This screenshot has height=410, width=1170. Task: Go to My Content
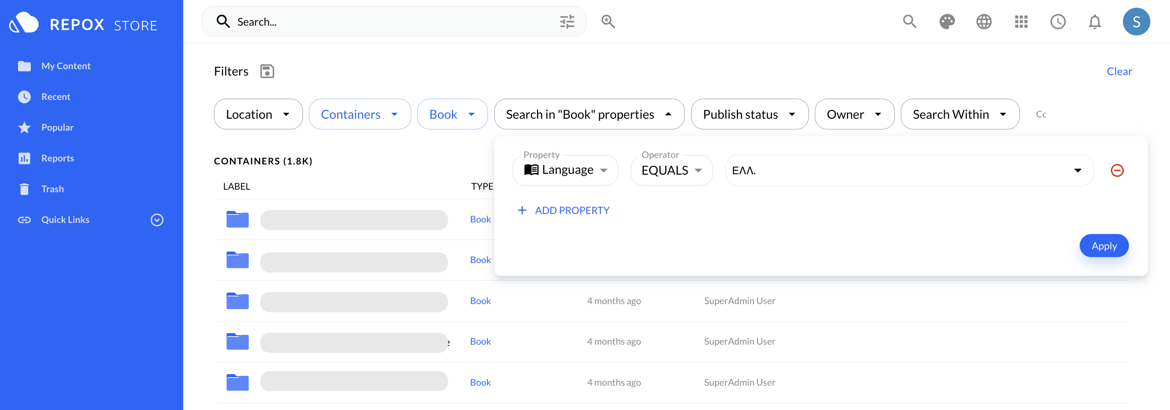point(66,66)
